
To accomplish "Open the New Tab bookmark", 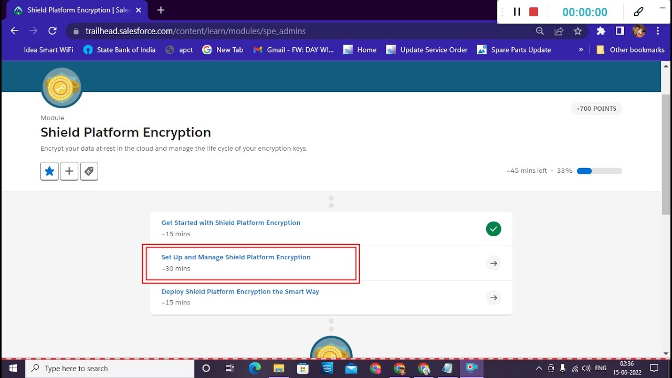I will pos(223,50).
